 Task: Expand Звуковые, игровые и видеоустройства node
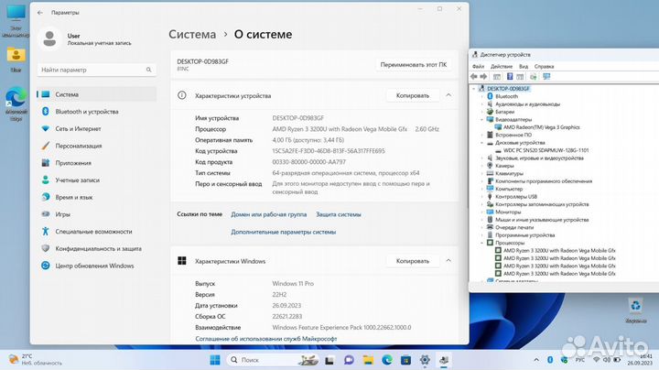[482, 158]
